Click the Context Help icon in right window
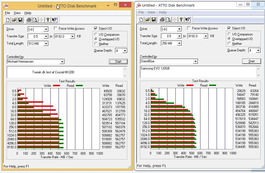 187,19
